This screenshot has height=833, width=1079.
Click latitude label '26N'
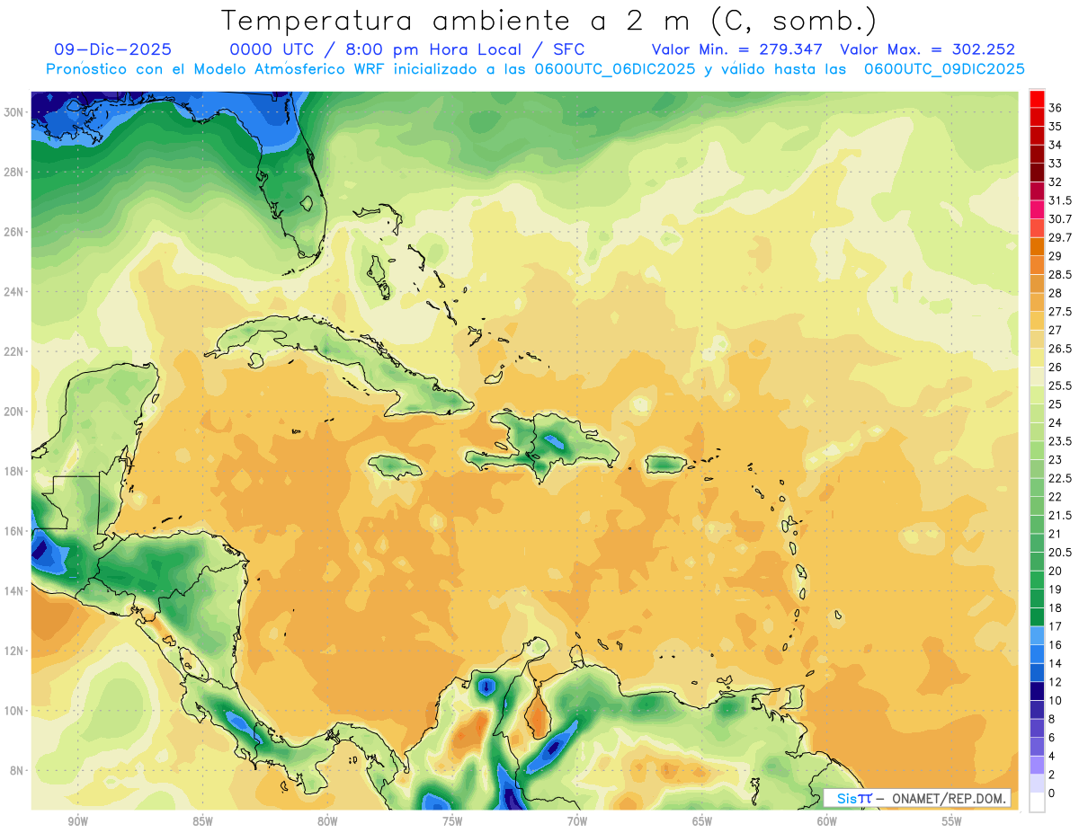click(15, 232)
